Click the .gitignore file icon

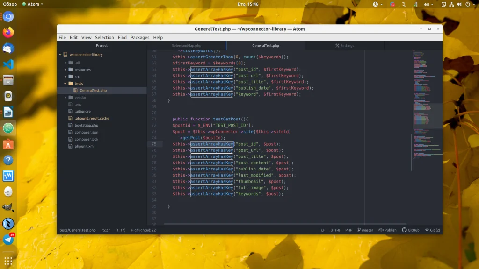click(71, 112)
